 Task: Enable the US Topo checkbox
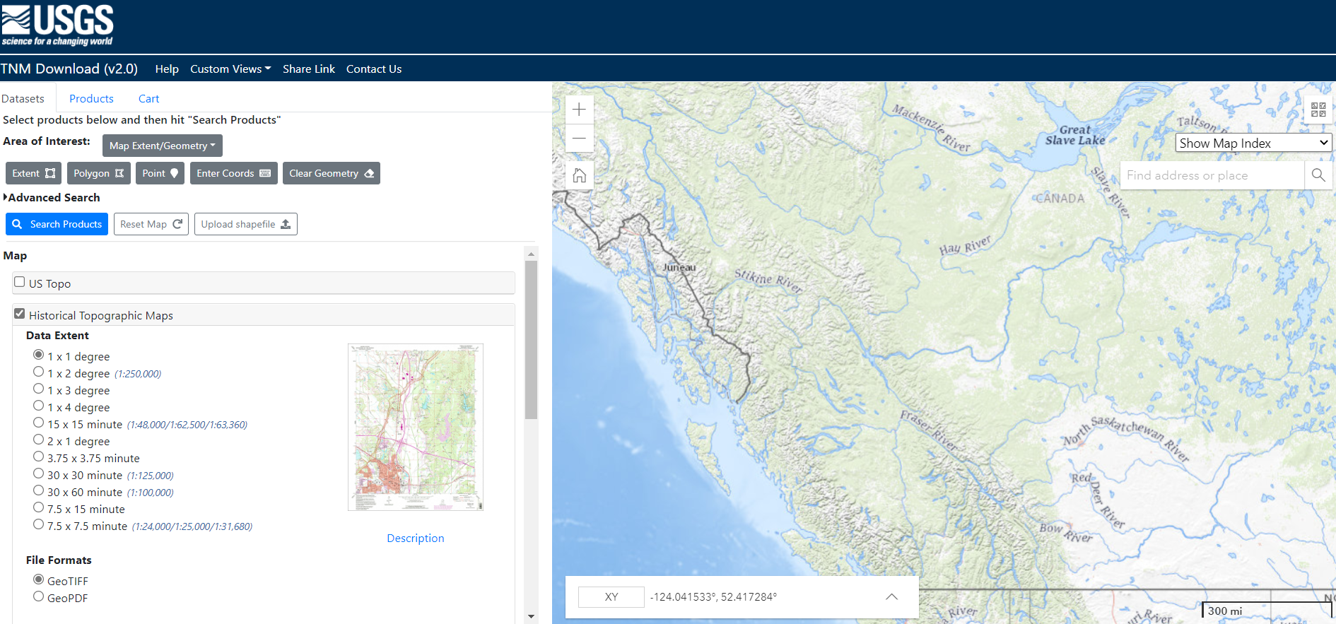point(20,282)
